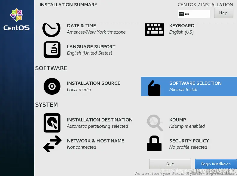Click 'Not connected' status text

82,147
